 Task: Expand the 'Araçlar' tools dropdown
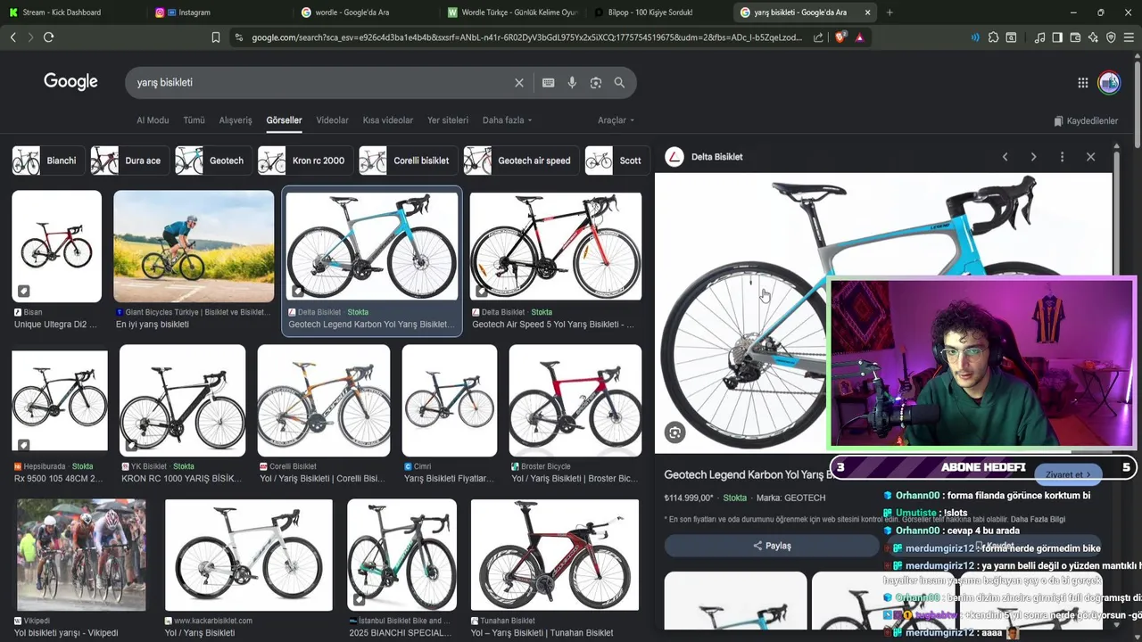click(x=616, y=120)
